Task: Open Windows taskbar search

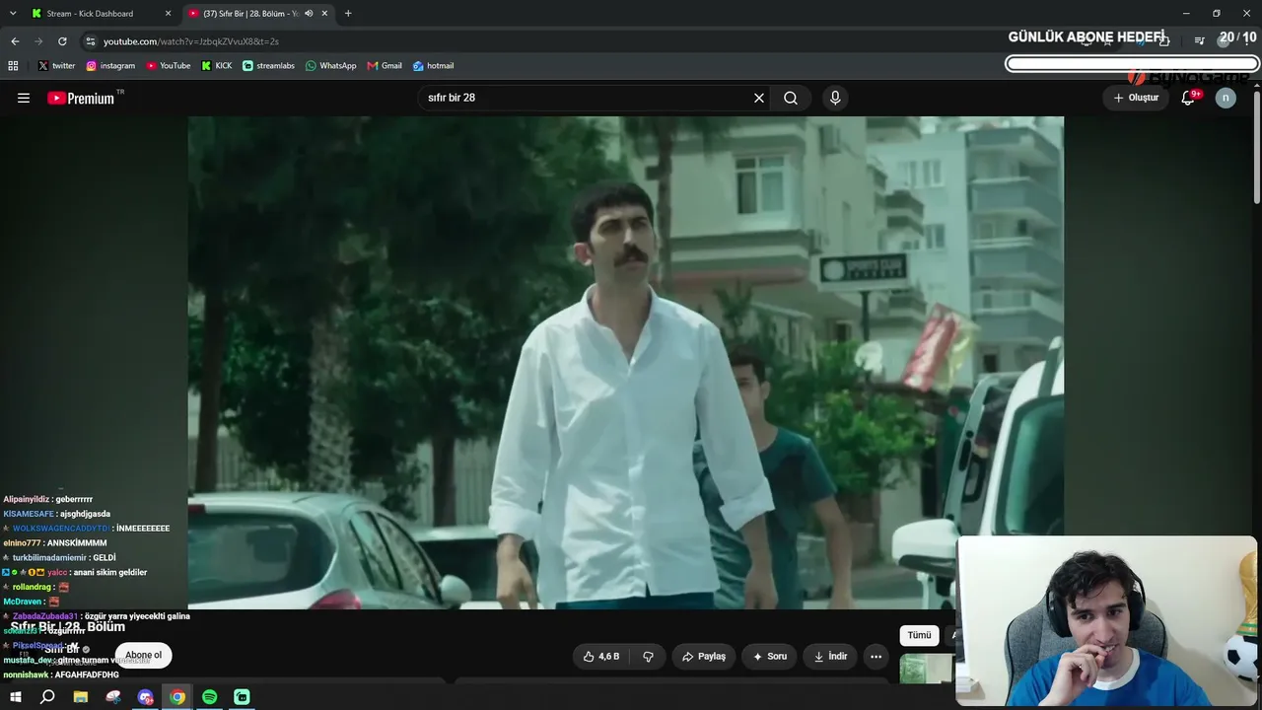Action: [47, 697]
